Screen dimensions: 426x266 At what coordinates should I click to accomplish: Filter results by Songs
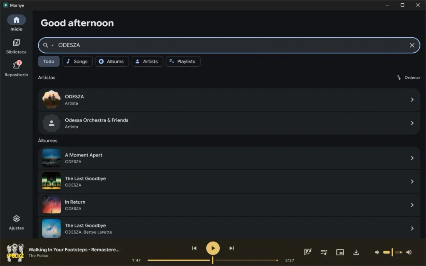(77, 61)
